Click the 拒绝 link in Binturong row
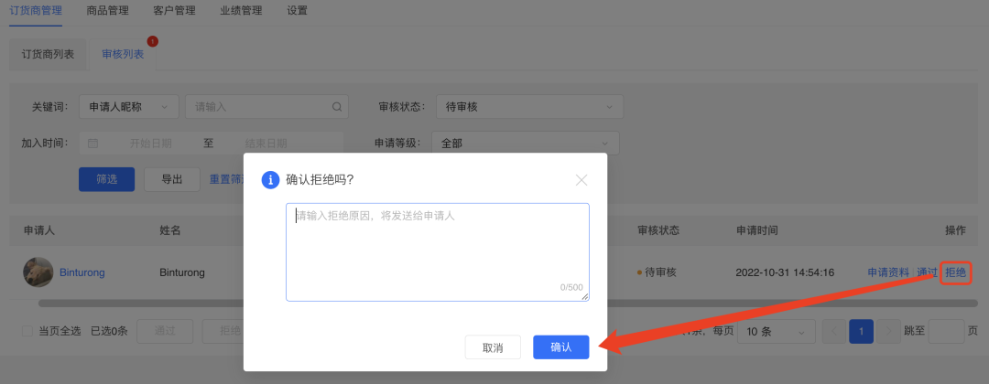This screenshot has width=989, height=384. [x=955, y=272]
